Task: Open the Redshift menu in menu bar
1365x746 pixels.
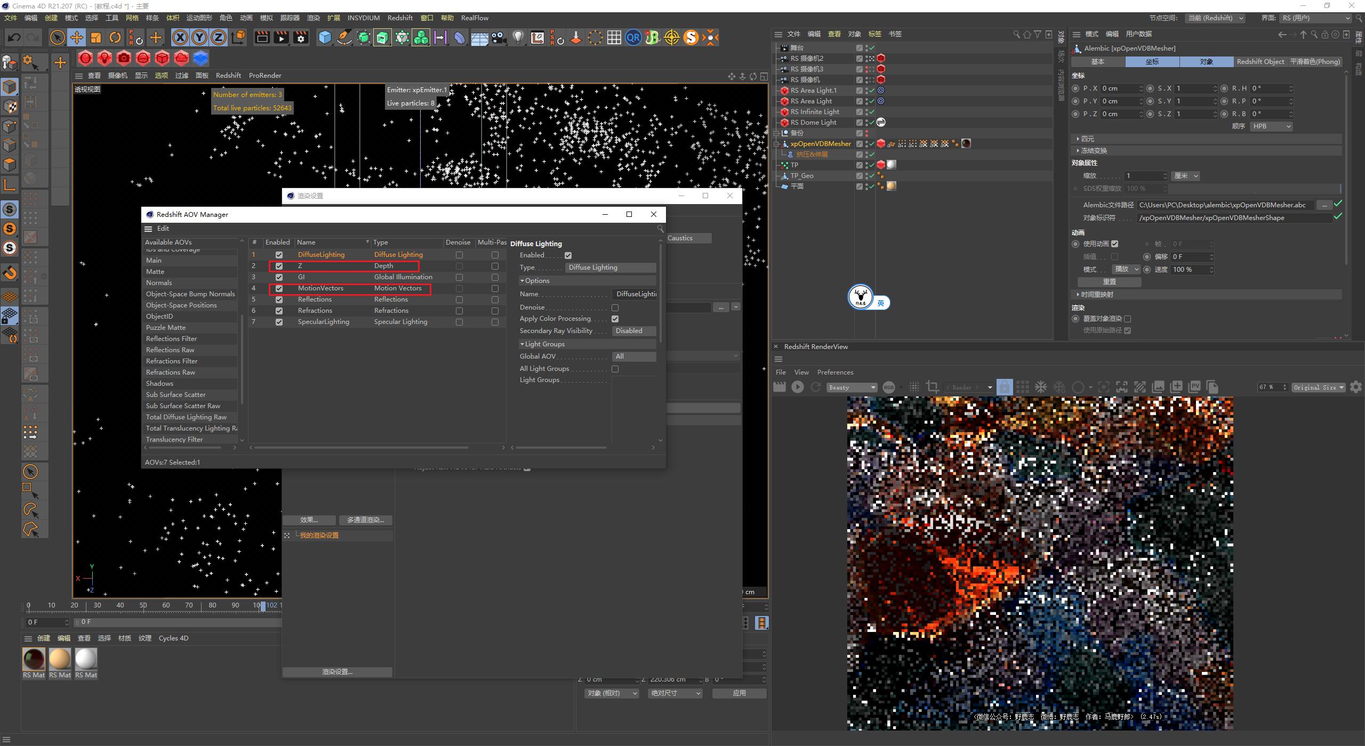Action: point(400,18)
